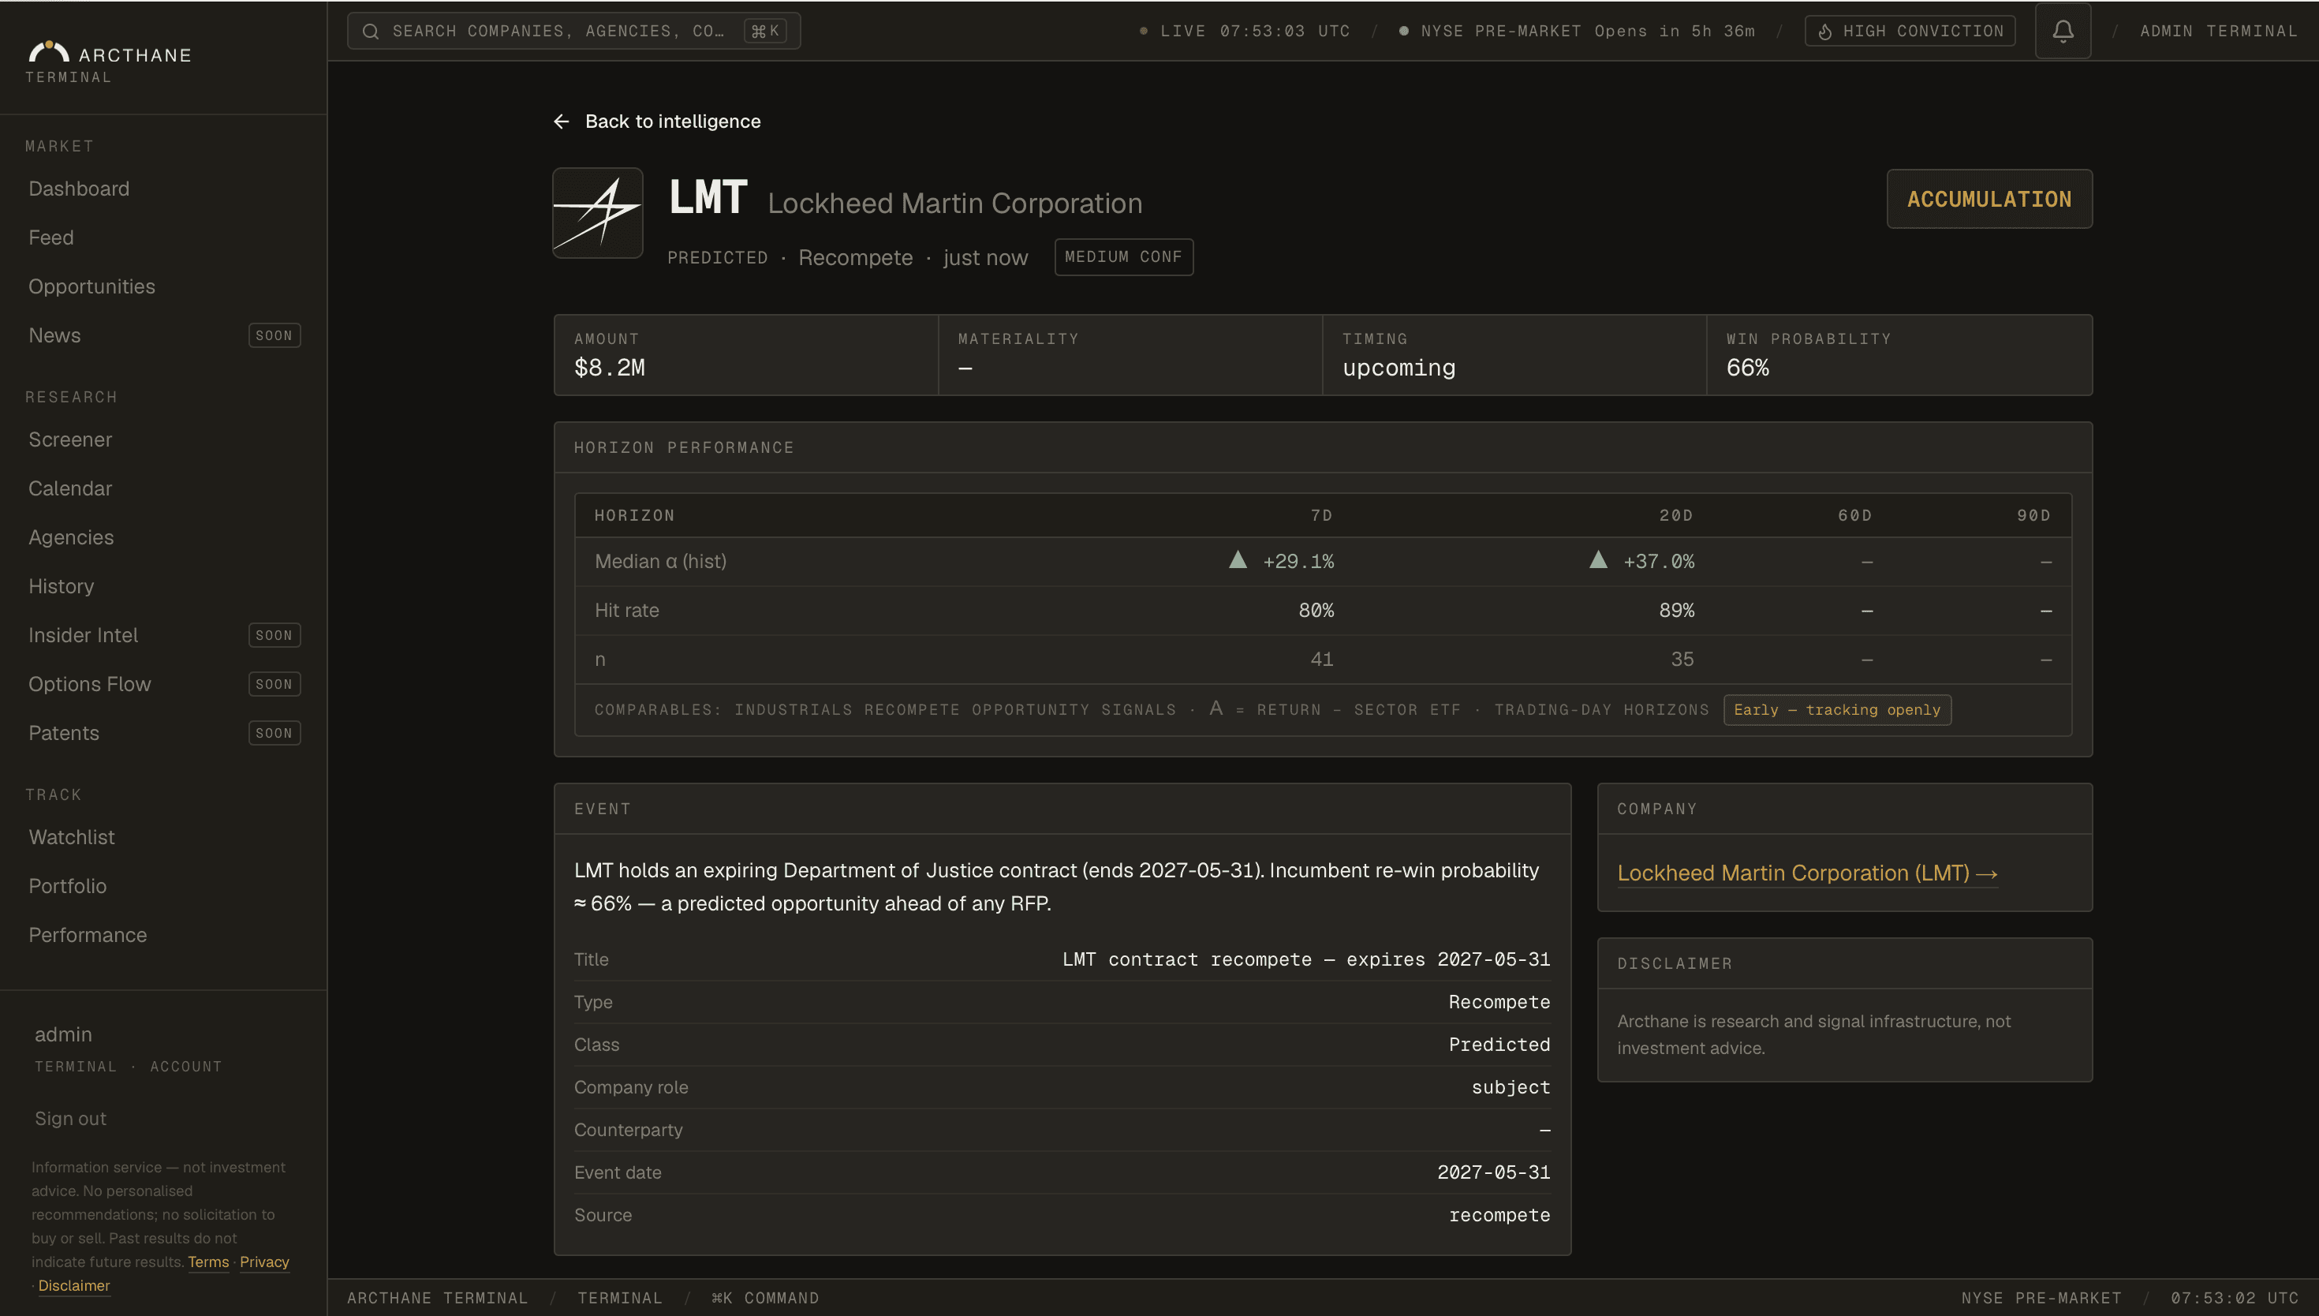Open History in the sidebar

point(61,585)
